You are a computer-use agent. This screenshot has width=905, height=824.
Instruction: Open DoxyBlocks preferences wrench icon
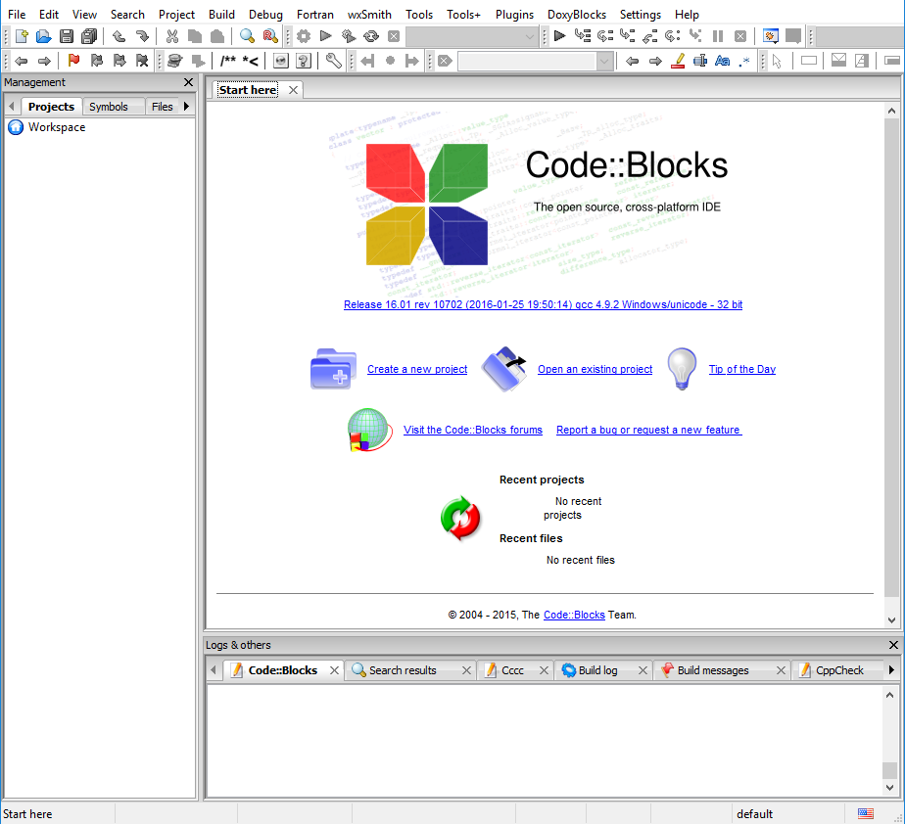333,61
